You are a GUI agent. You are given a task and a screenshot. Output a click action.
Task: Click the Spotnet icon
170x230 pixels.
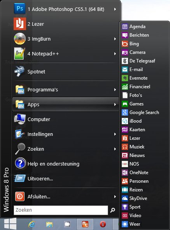tap(20, 71)
